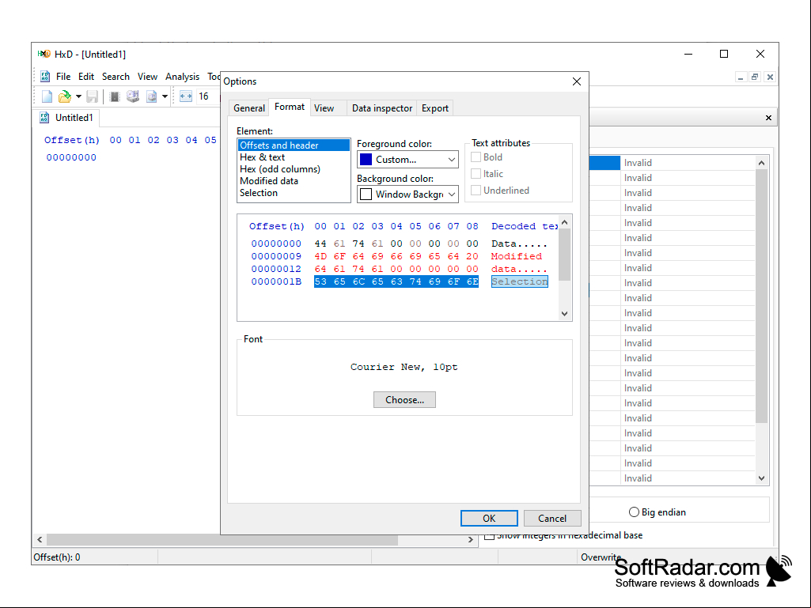The height and width of the screenshot is (608, 811).
Task: Toggle the Italic text attribute checkbox
Action: point(476,174)
